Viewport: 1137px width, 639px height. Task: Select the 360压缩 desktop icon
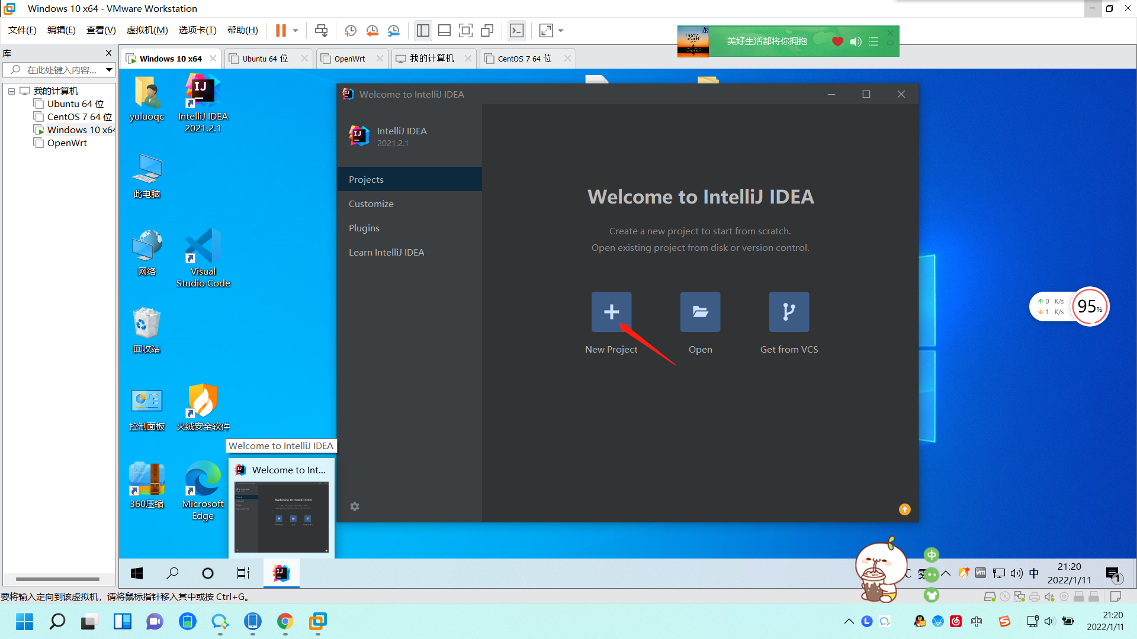coord(147,485)
